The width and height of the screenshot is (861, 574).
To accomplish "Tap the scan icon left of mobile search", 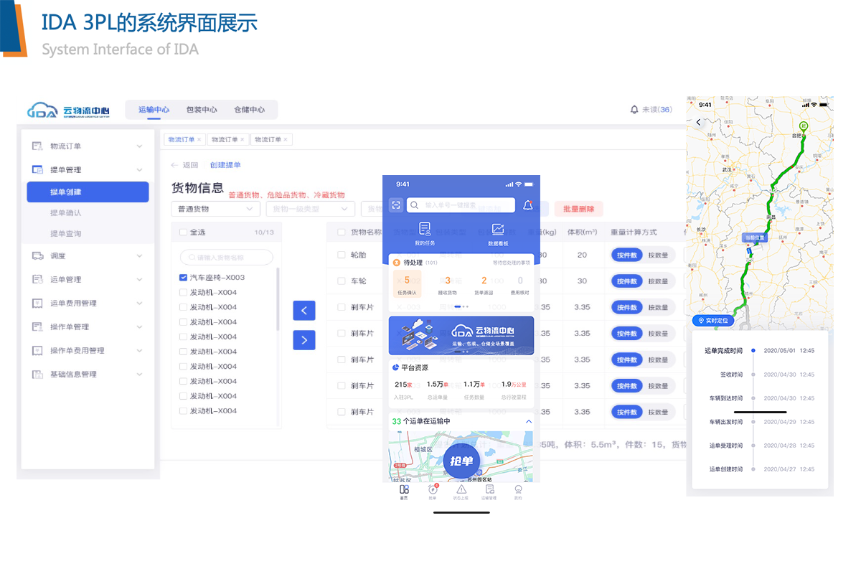I will point(396,205).
